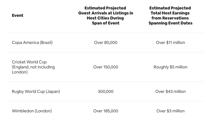The height and width of the screenshot is (120, 212).
Task: Select the Wimbledon (London) event cell
Action: (x=32, y=111)
